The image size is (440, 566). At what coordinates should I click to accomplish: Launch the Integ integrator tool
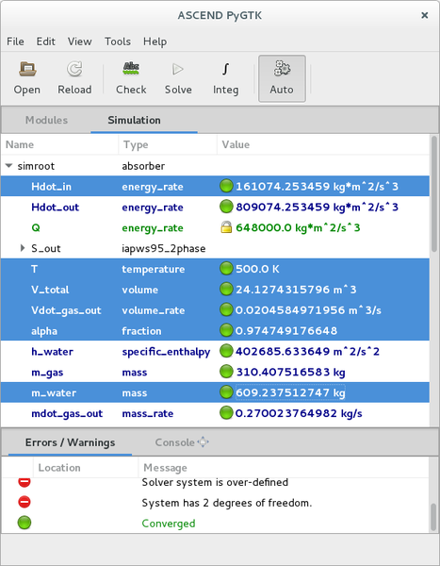click(225, 78)
